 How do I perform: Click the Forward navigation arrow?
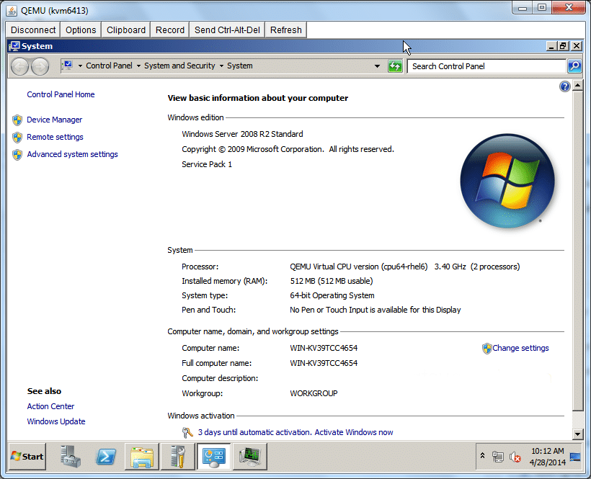pos(40,67)
